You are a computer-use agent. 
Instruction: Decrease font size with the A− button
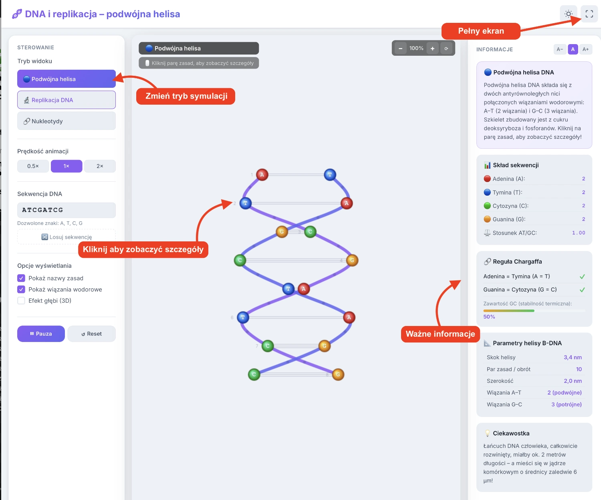(560, 49)
